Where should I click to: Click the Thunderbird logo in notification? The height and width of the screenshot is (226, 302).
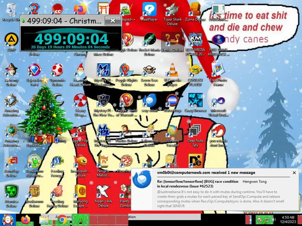pos(142,179)
